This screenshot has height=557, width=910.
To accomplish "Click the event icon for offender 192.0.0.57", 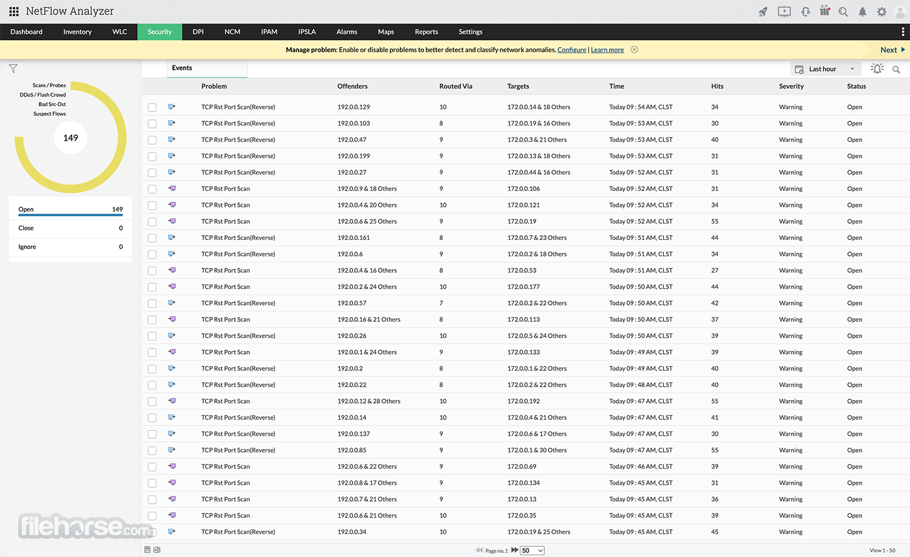I will pyautogui.click(x=172, y=303).
